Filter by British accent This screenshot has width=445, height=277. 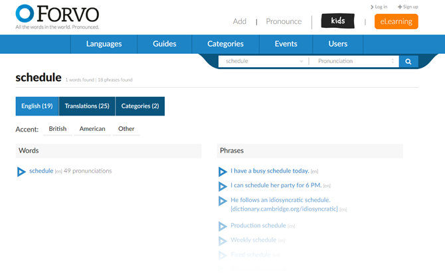pyautogui.click(x=58, y=129)
